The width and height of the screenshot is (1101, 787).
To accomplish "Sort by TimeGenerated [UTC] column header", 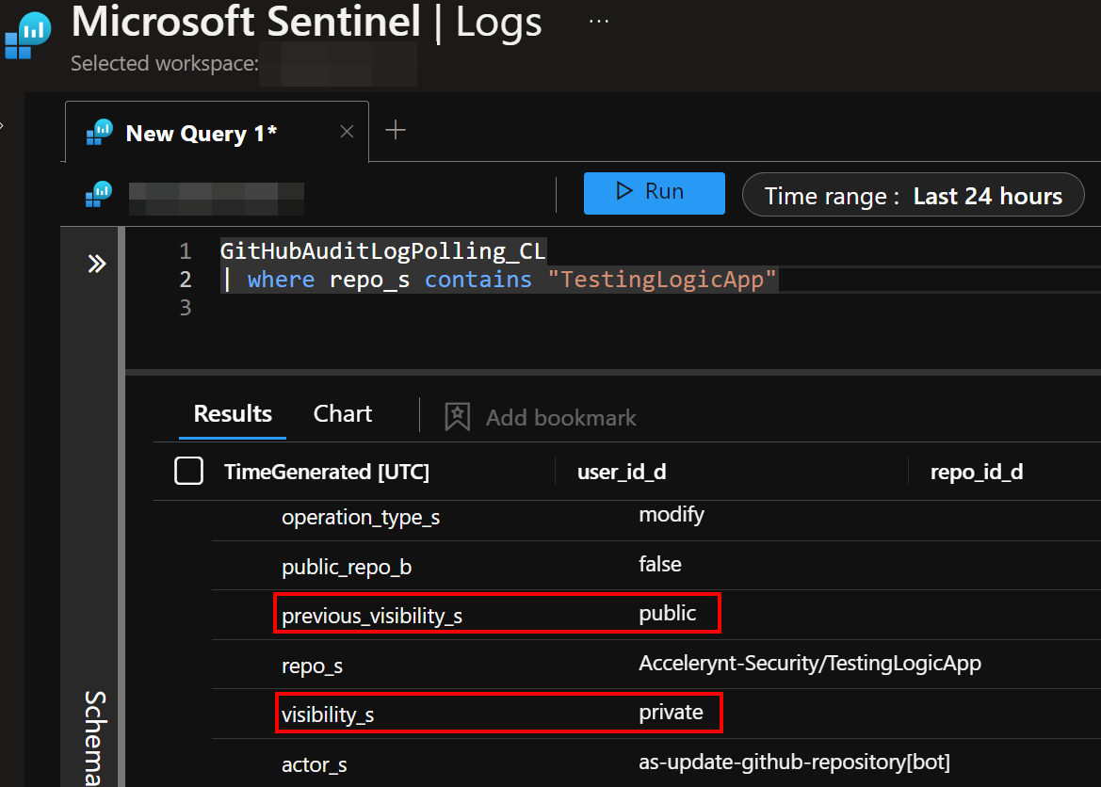I will (x=327, y=472).
